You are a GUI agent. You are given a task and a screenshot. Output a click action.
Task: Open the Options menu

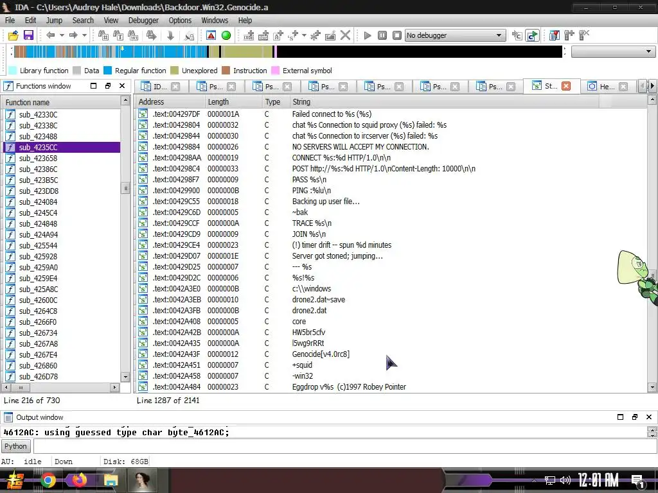[x=180, y=20]
